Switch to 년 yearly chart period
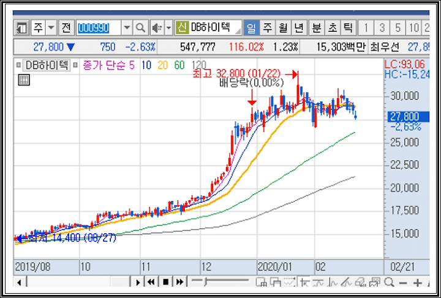 [x=299, y=27]
